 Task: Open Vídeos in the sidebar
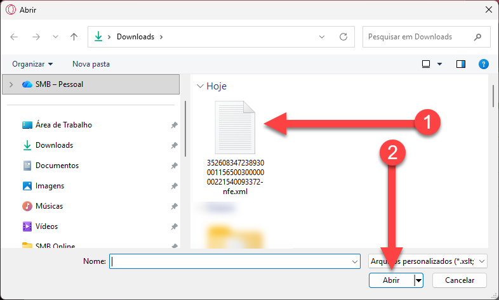click(46, 226)
